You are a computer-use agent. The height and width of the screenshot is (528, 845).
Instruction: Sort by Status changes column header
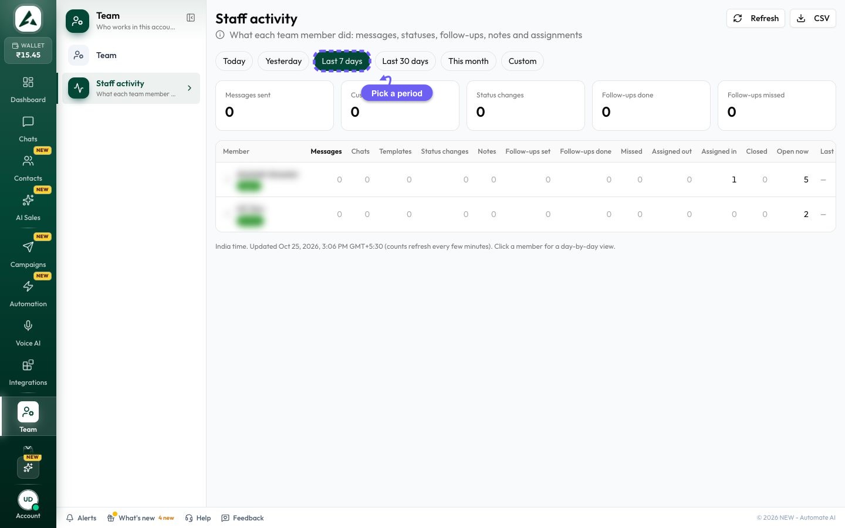[445, 151]
